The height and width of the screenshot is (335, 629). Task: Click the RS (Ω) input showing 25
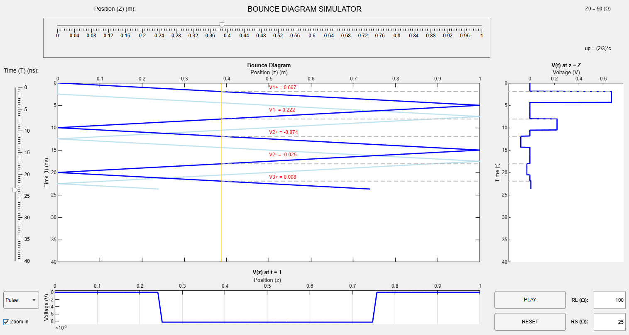(609, 322)
